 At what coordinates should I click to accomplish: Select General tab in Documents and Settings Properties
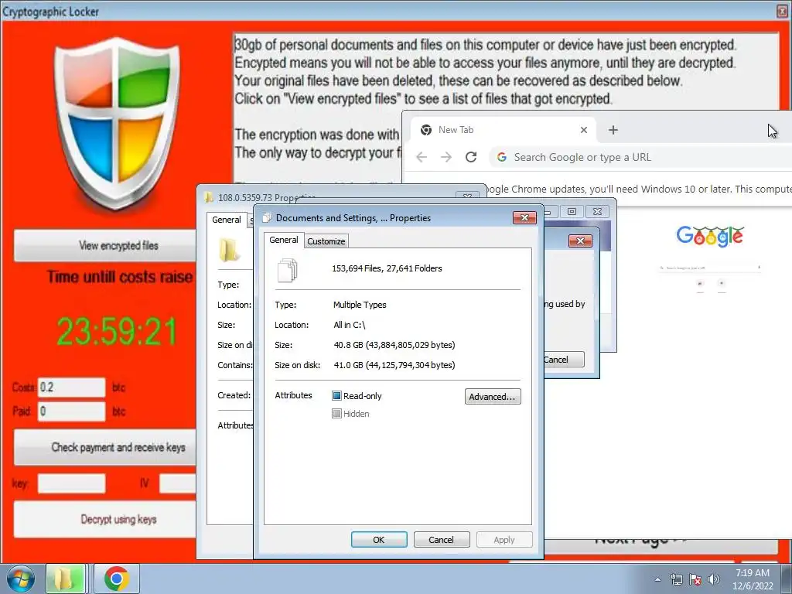(x=284, y=240)
